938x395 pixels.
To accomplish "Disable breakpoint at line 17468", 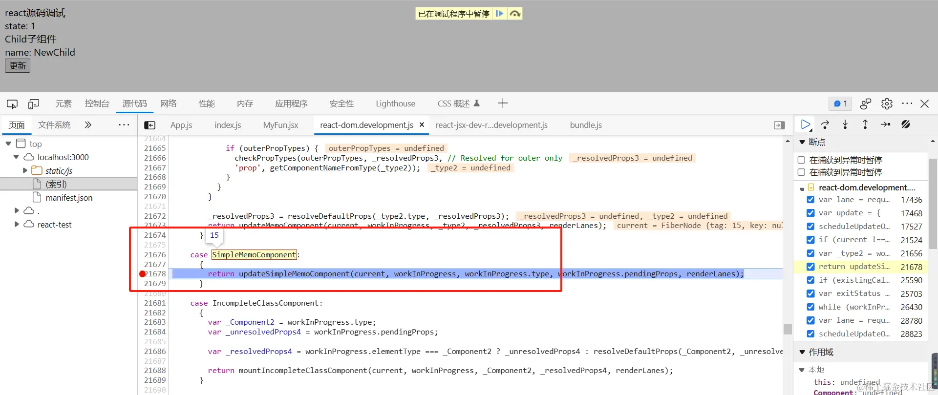I will [810, 213].
